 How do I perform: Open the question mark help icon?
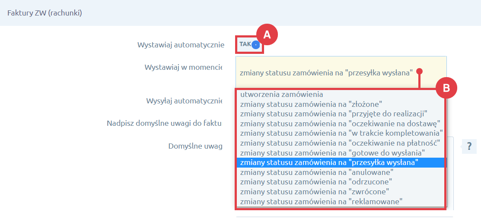469,146
